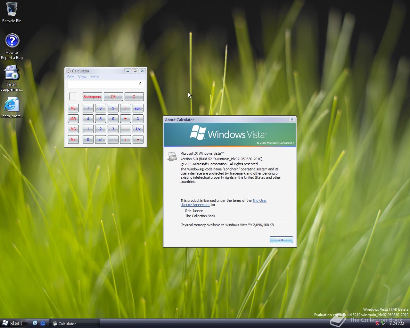Click calculator digit 0 button
410x328 pixels.
(x=88, y=140)
